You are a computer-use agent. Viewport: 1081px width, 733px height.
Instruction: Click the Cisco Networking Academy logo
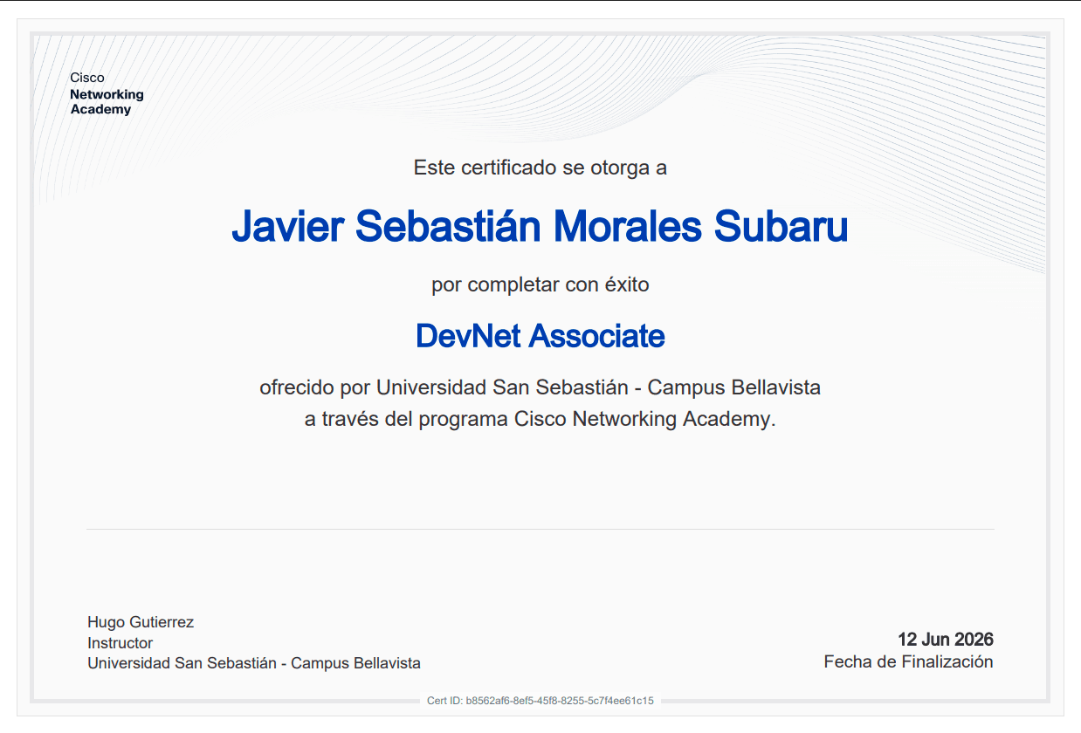click(x=107, y=93)
